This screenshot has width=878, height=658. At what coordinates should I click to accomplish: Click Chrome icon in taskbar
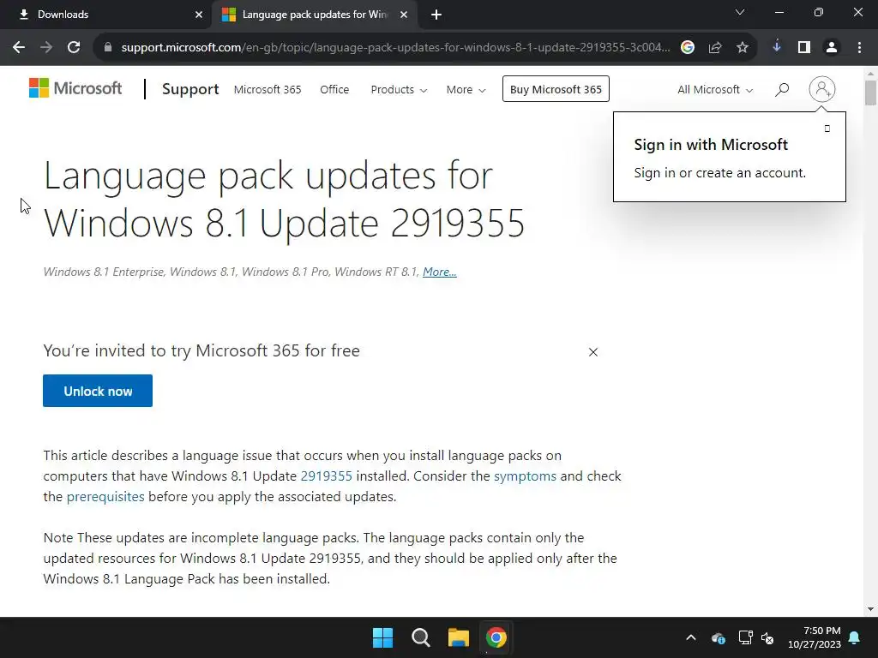pos(496,637)
